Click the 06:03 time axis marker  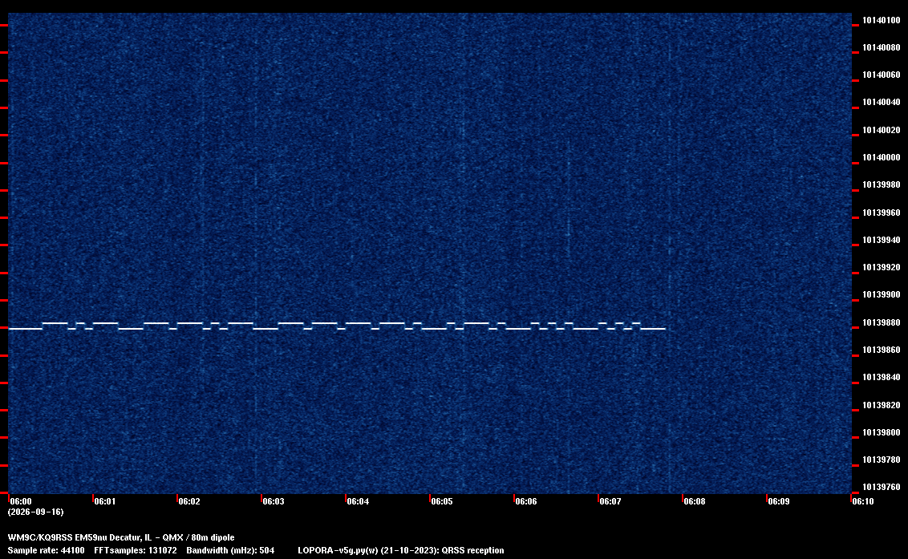coord(274,501)
